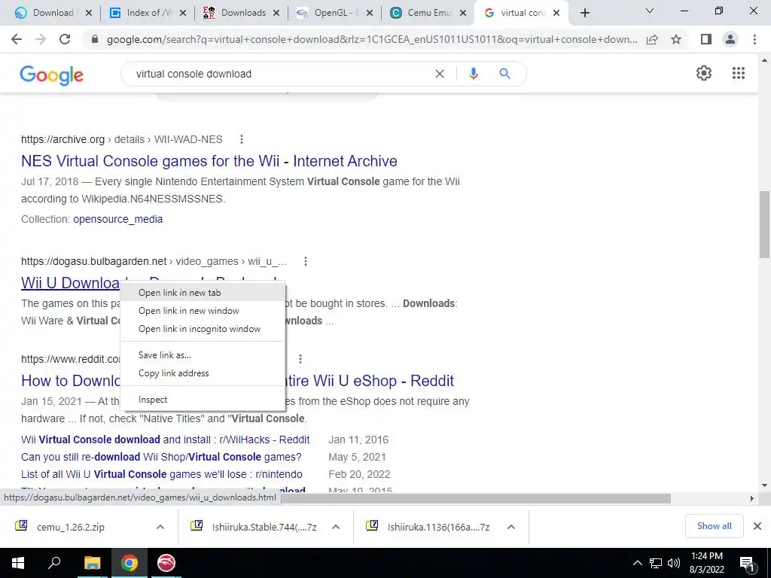Submit search with magnifier icon

[x=504, y=74]
